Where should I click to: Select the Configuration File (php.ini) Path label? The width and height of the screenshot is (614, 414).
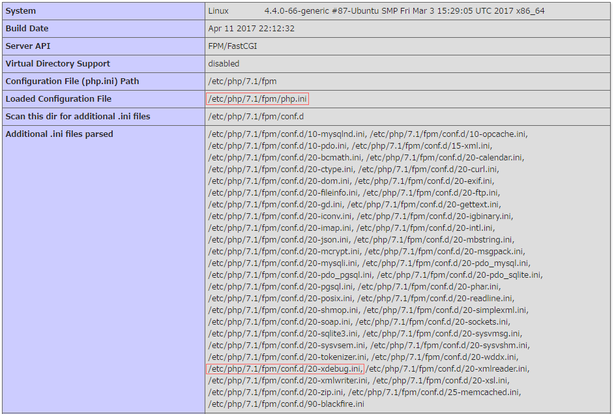coord(74,81)
